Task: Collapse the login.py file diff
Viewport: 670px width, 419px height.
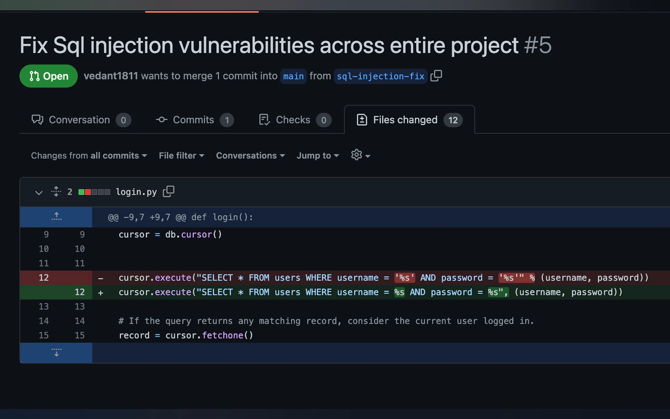Action: click(39, 192)
